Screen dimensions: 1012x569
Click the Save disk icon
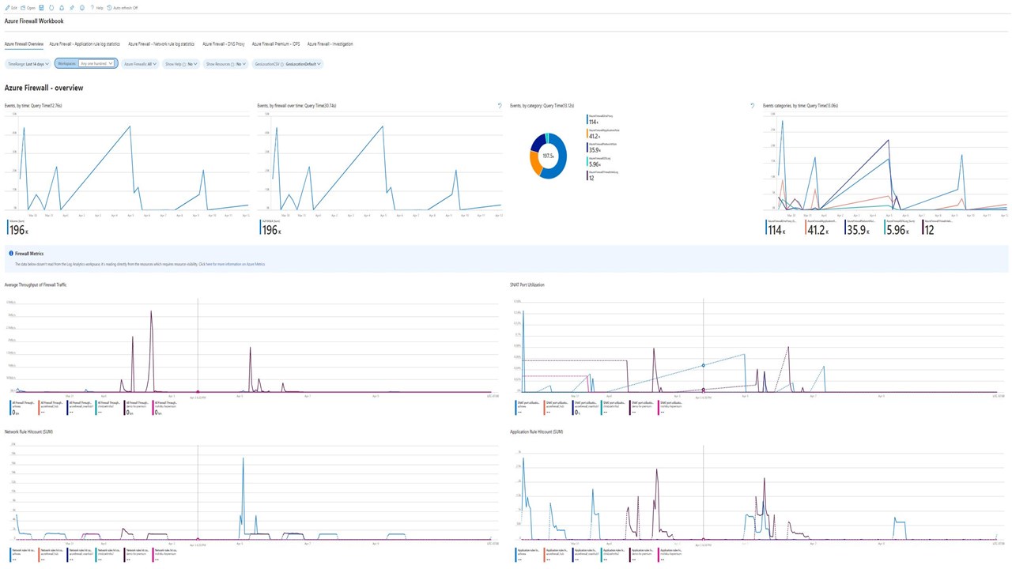[x=42, y=8]
